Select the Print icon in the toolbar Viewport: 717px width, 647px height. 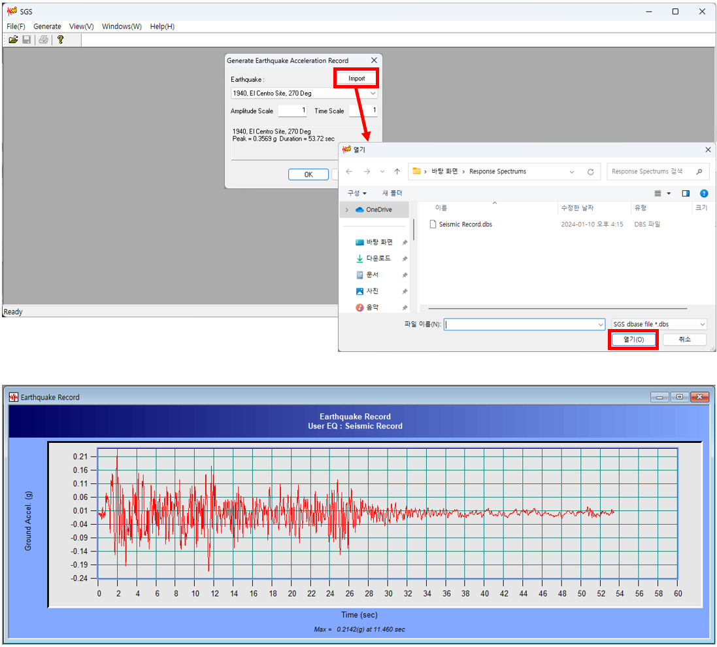click(x=43, y=39)
